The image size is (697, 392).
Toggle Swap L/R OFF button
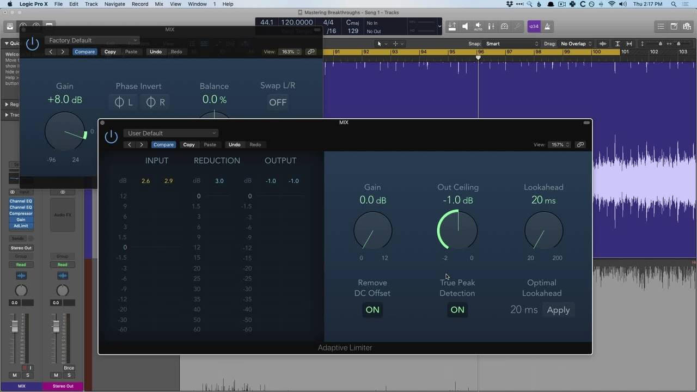tap(278, 102)
